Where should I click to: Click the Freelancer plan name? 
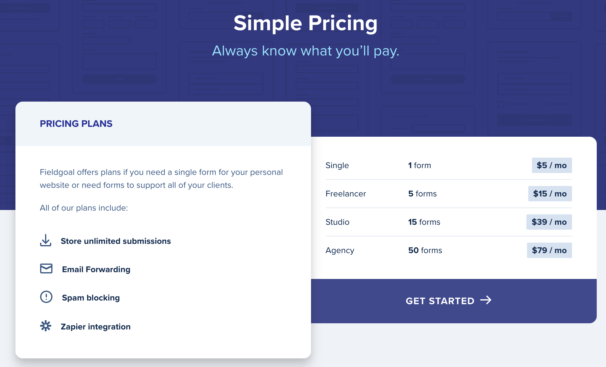pyautogui.click(x=346, y=194)
